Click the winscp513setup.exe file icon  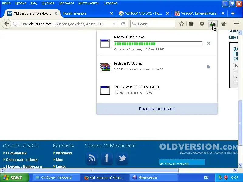coord(105,43)
